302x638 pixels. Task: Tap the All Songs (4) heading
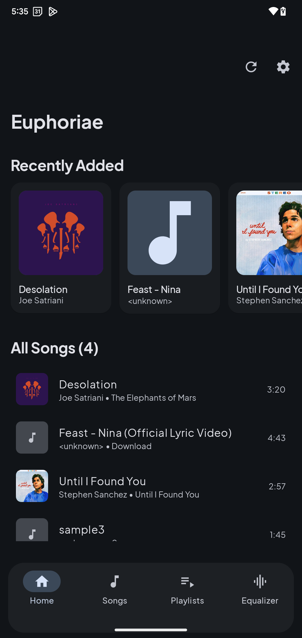click(x=55, y=348)
